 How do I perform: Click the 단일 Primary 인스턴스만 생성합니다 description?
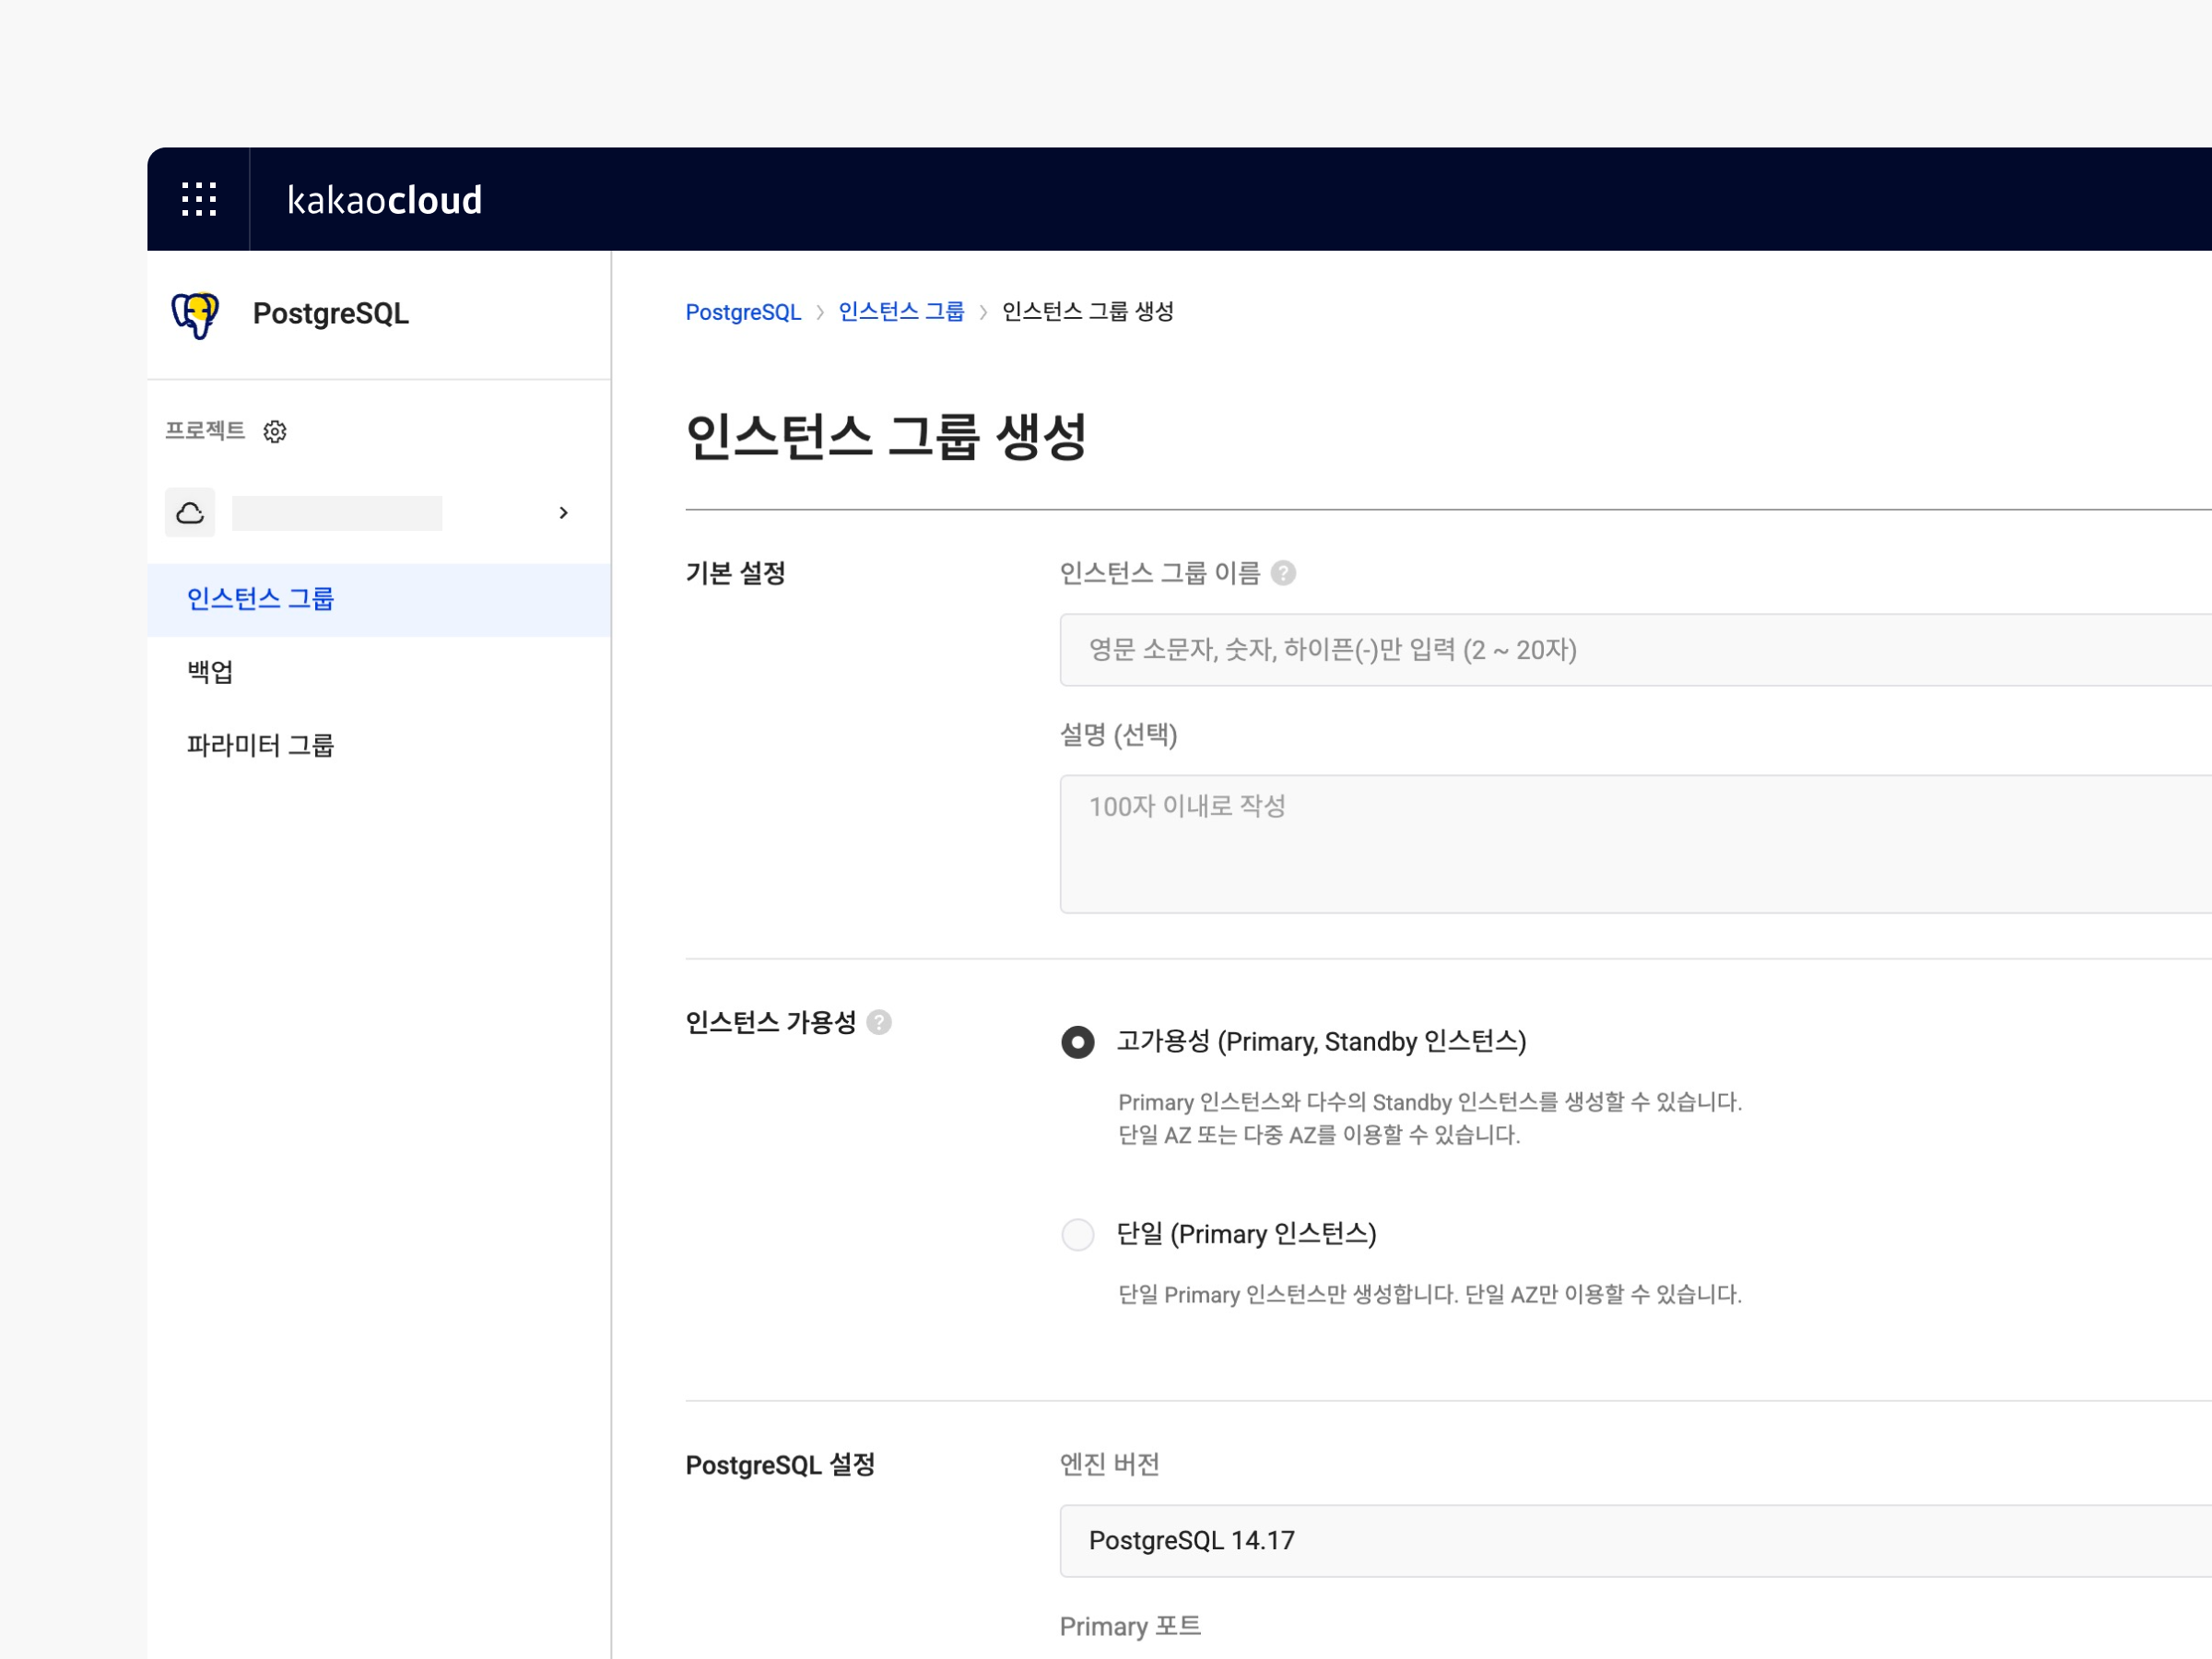pos(1430,1295)
